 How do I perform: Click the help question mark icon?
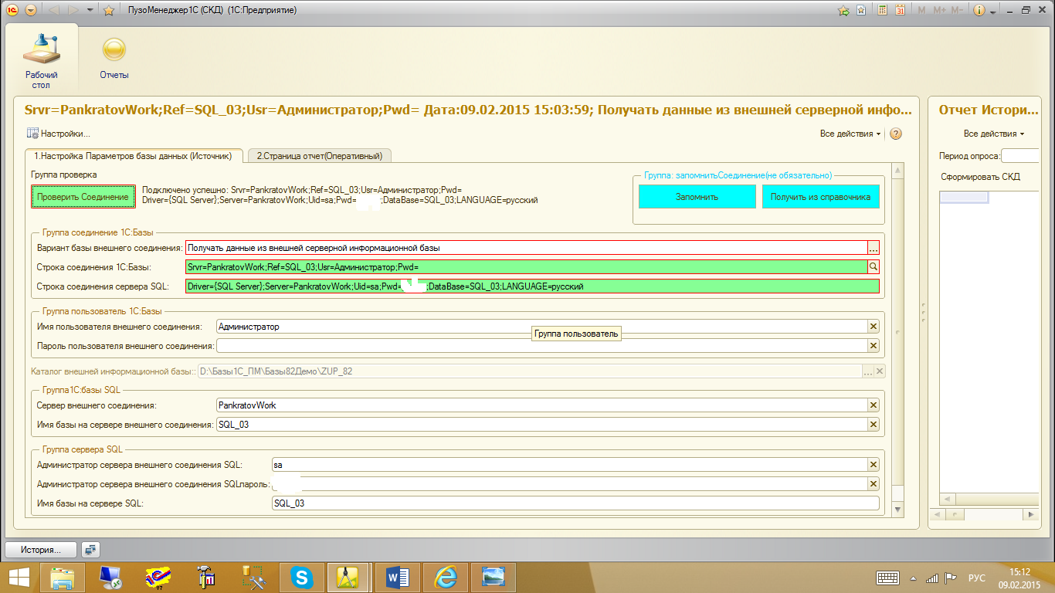[896, 134]
